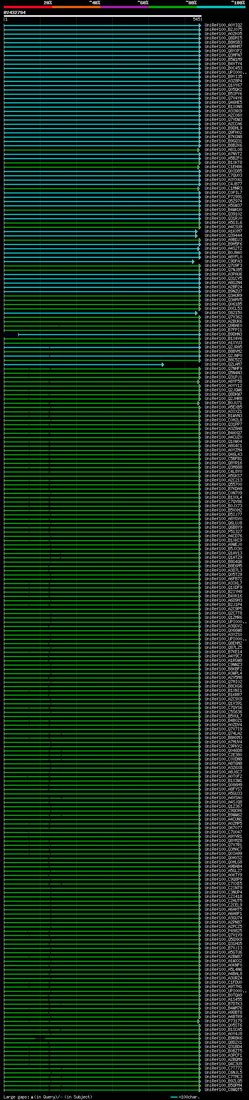The image size is (249, 1100).
Task: Select hit label UniRef100_Q05QK2
Action: (x=223, y=90)
